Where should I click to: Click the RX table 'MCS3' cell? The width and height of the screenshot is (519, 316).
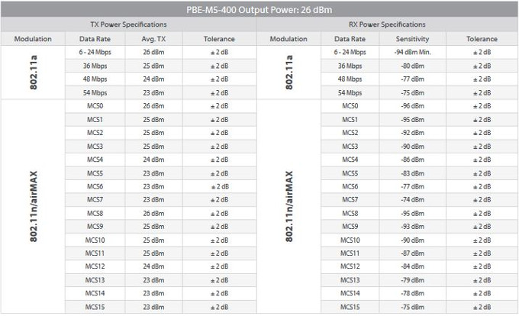pyautogui.click(x=350, y=147)
